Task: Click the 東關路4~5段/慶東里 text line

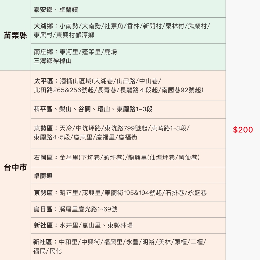Action: coord(86,137)
